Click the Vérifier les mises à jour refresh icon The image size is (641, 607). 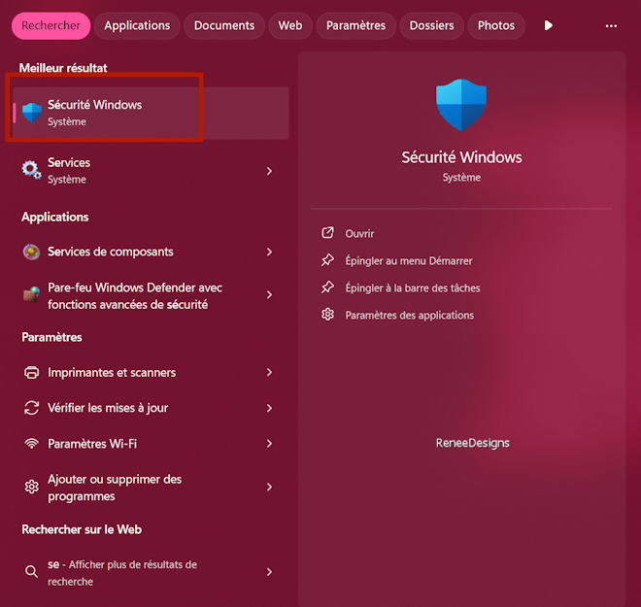pyautogui.click(x=32, y=408)
